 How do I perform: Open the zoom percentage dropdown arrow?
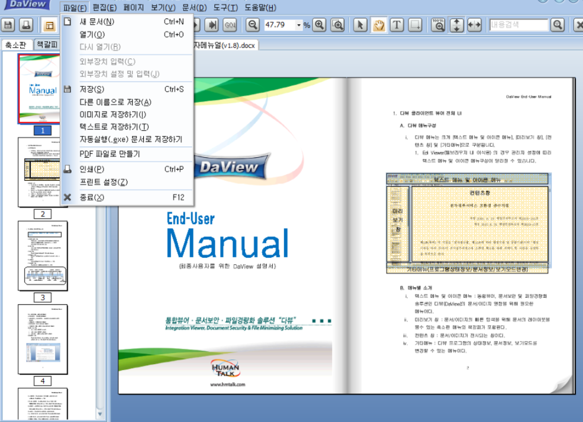pyautogui.click(x=298, y=25)
